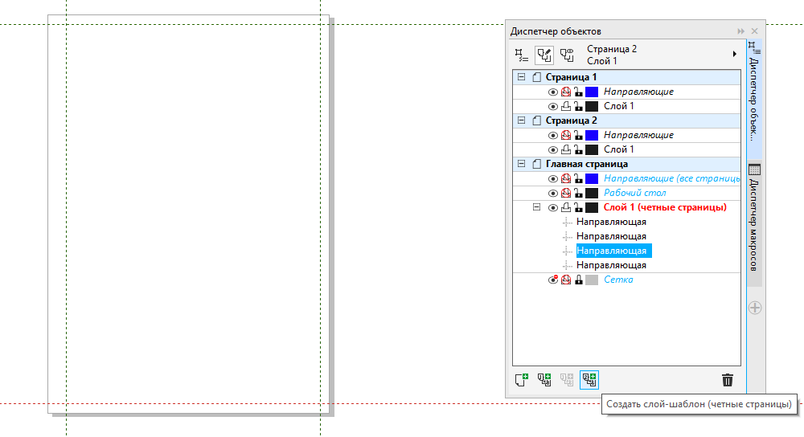Lock the Страница 1 Слой 1 layer
The height and width of the screenshot is (437, 804).
tap(578, 106)
